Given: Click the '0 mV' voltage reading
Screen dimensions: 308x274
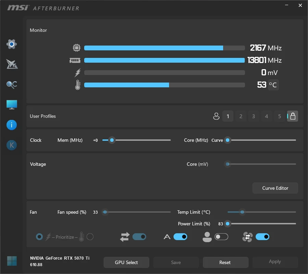Looking at the screenshot, I should coord(269,73).
